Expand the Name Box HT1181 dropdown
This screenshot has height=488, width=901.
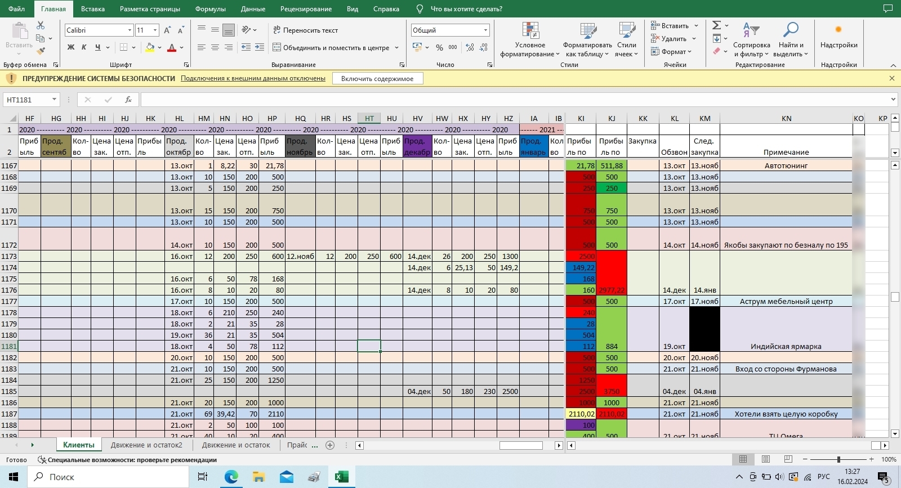click(54, 100)
